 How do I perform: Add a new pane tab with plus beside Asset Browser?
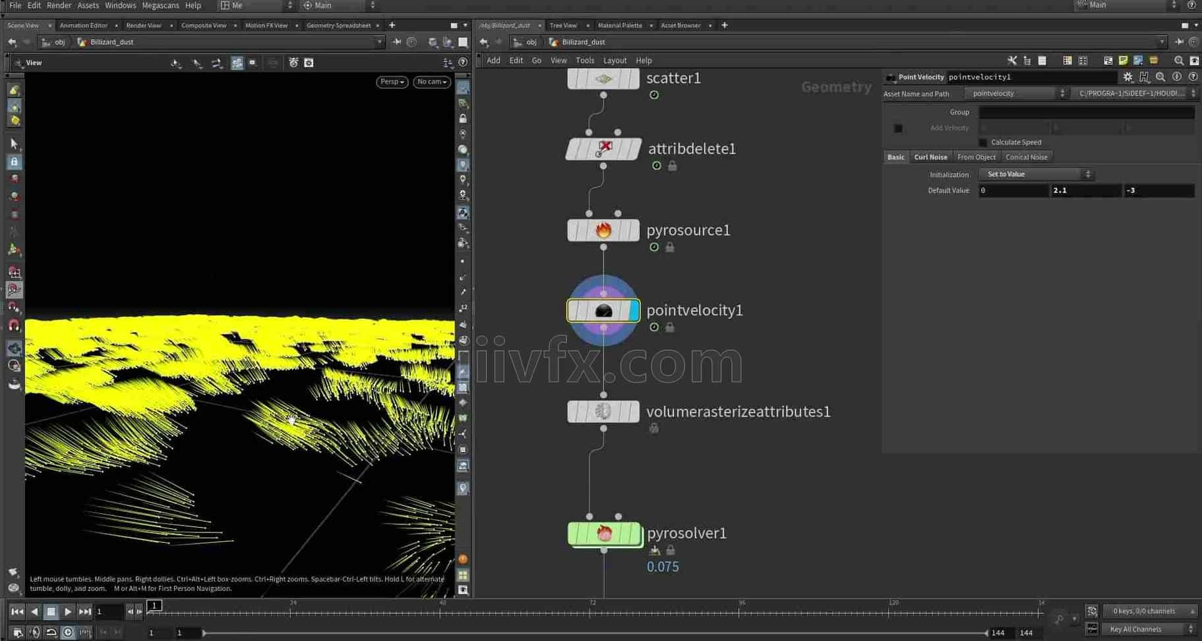pos(725,26)
